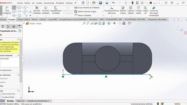The image size is (187, 105).
Task: Open the Insertar menu
Action: pyautogui.click(x=39, y=3)
